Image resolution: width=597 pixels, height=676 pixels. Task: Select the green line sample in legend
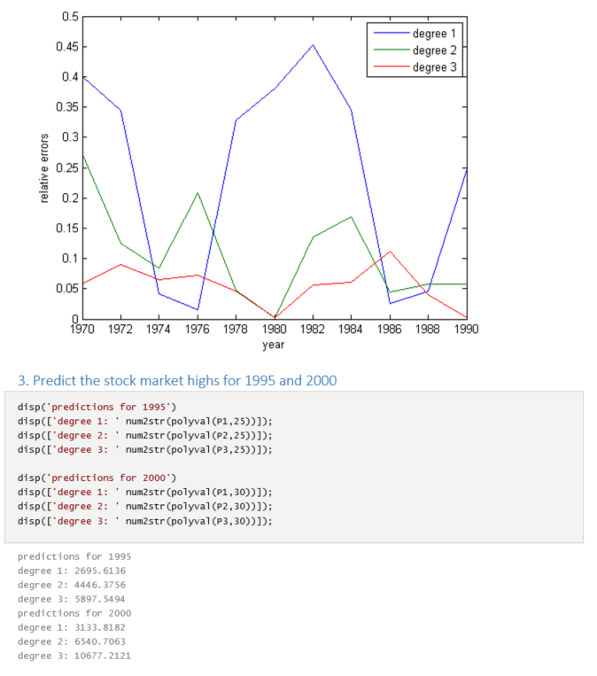[x=390, y=51]
